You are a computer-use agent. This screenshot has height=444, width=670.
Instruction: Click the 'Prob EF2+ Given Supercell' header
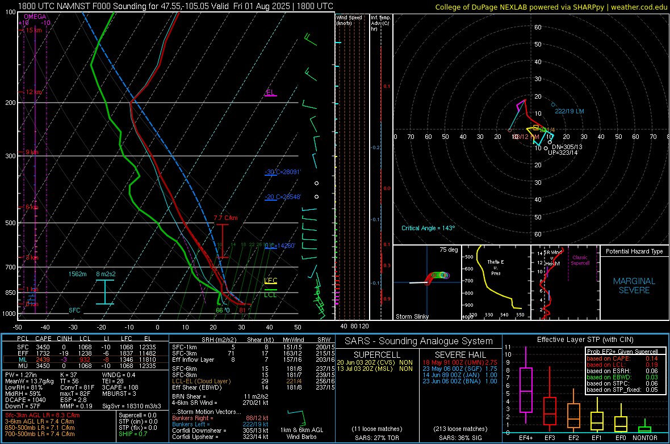[622, 352]
